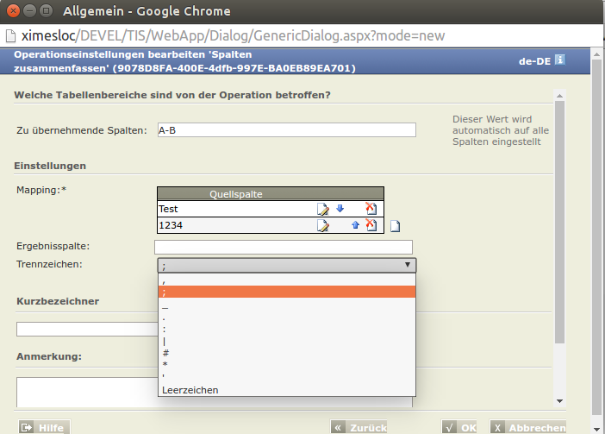Click the inner dialog scrollbar down arrow

[x=560, y=401]
